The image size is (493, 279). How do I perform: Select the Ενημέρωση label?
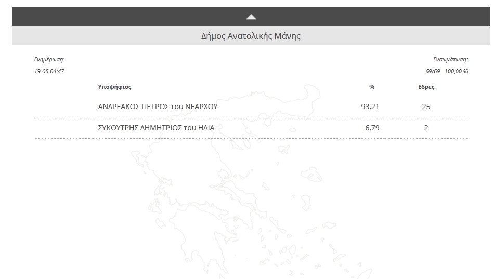[49, 59]
